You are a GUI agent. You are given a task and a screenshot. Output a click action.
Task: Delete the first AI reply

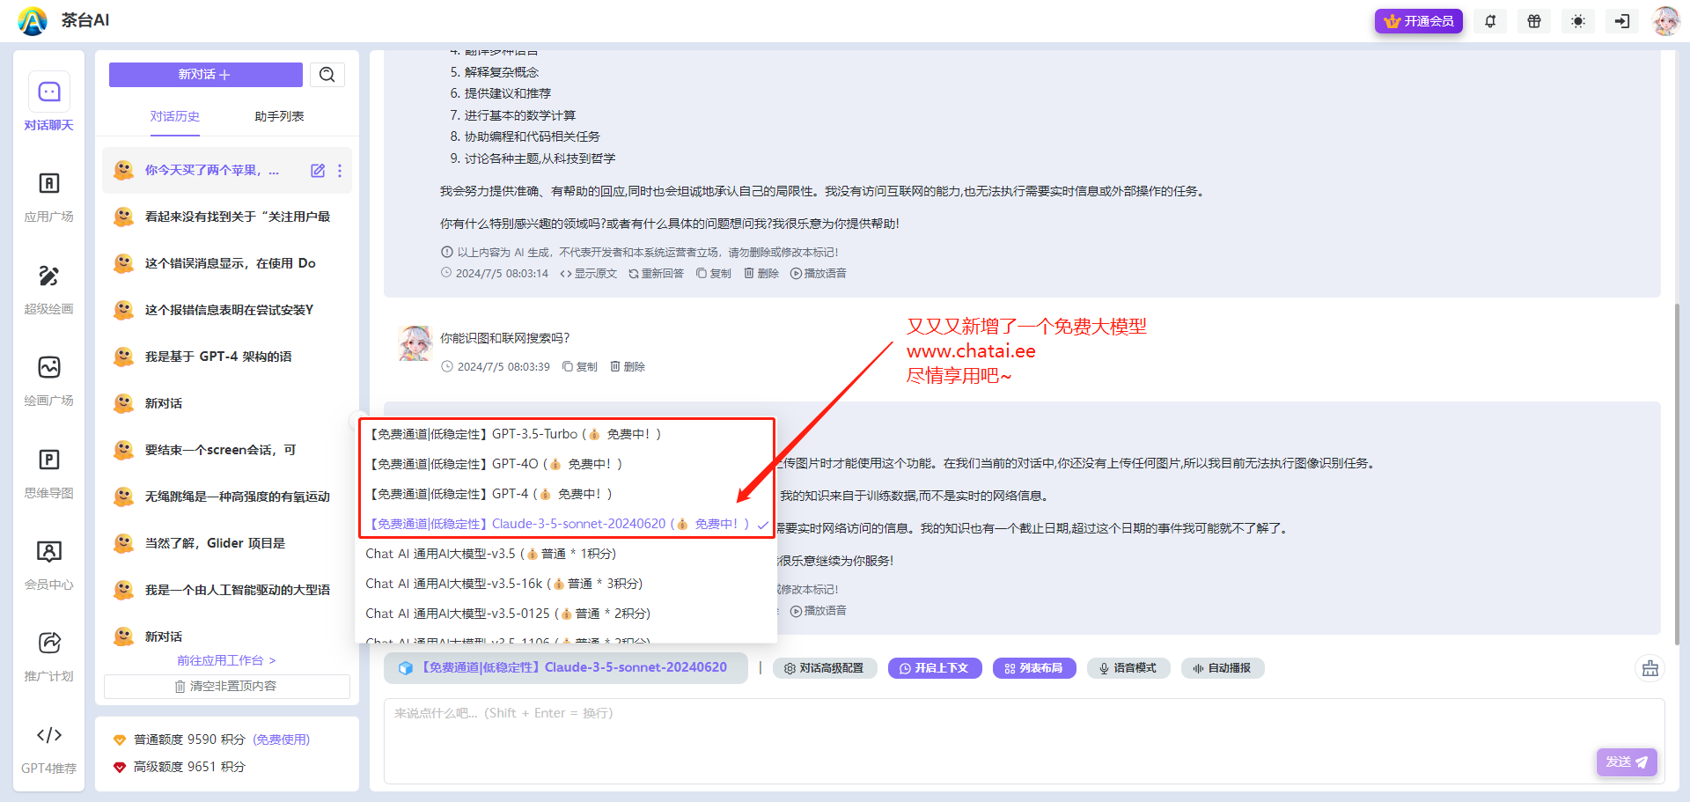pos(761,274)
